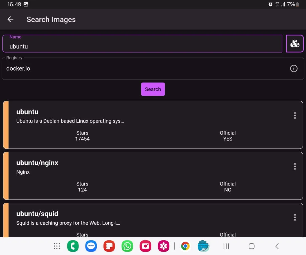Tap the Squid caching proxy description

pyautogui.click(x=68, y=223)
